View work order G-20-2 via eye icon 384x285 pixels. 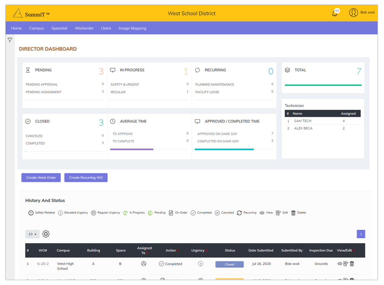[x=340, y=264]
